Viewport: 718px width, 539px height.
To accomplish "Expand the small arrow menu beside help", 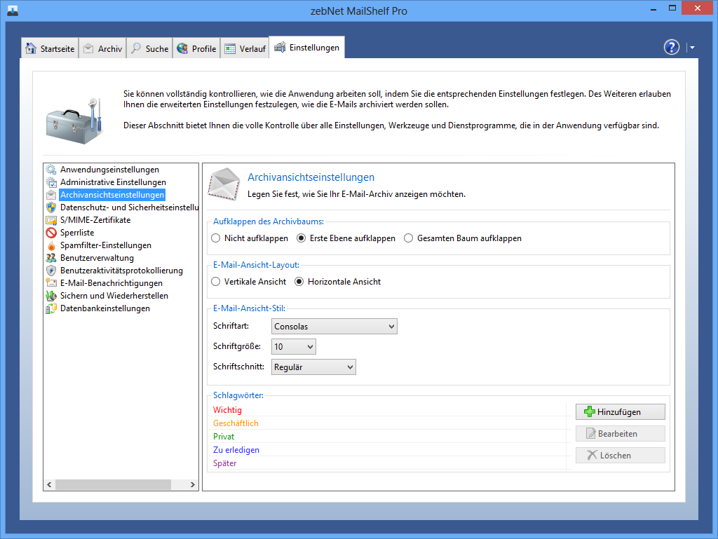I will pos(692,48).
